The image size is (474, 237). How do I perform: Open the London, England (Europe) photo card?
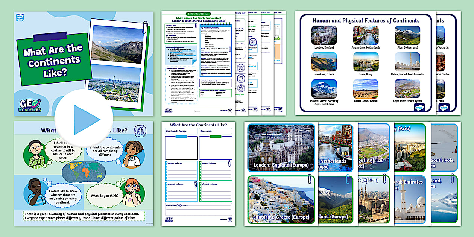click(x=281, y=147)
